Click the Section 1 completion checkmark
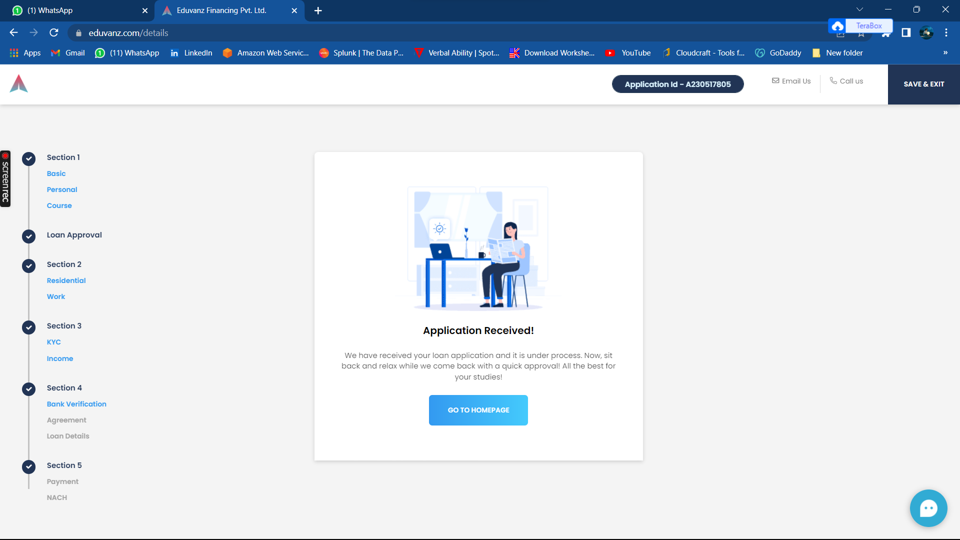The height and width of the screenshot is (540, 960). 28,158
